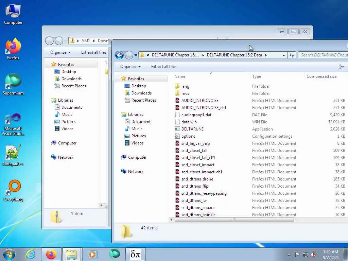Open the Microsoft Visual Studio desktop shortcut
This screenshot has height=261, width=348.
[x=13, y=124]
